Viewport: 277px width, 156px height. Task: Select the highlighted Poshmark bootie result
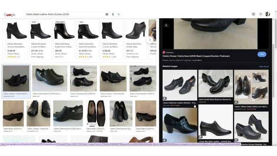coord(16,81)
